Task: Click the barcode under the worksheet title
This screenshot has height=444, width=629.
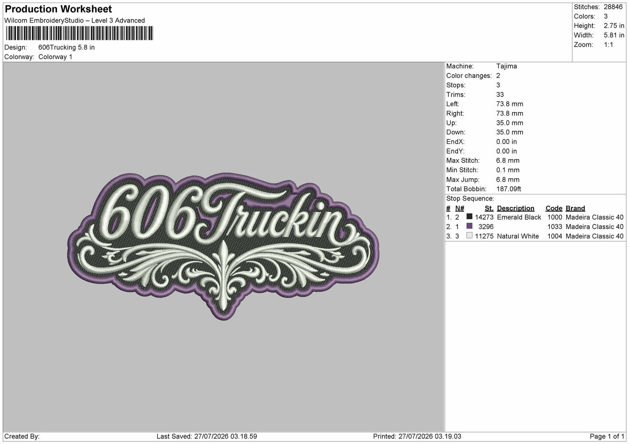Action: pos(79,33)
